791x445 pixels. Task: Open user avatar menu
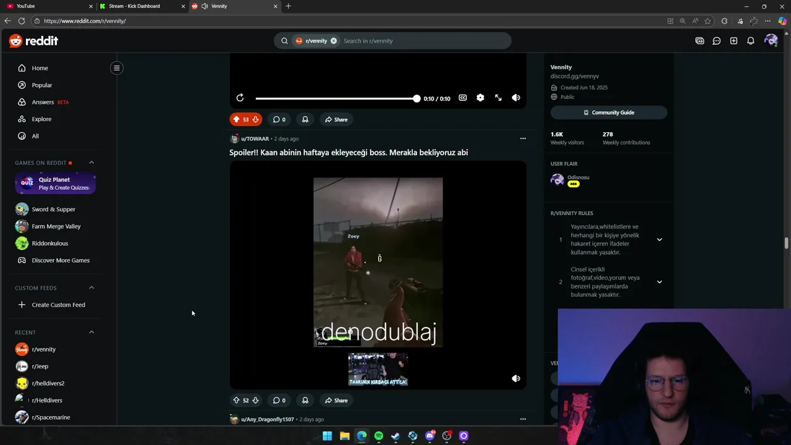(771, 41)
